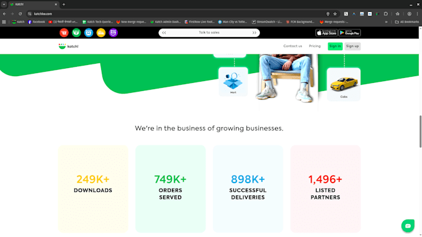Click the green Sign in button
Image resolution: width=422 pixels, height=237 pixels.
point(335,46)
